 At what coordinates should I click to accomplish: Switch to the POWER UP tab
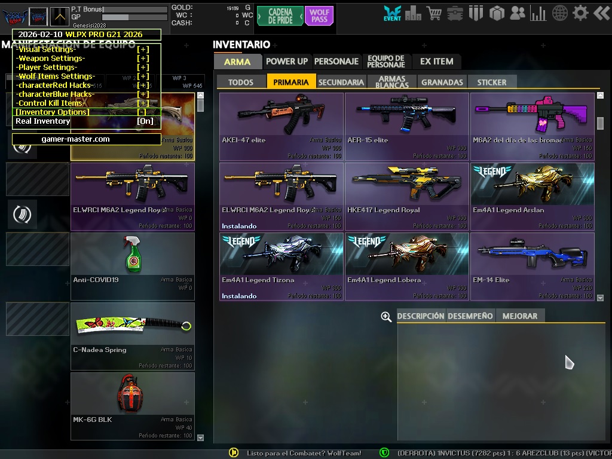click(286, 61)
